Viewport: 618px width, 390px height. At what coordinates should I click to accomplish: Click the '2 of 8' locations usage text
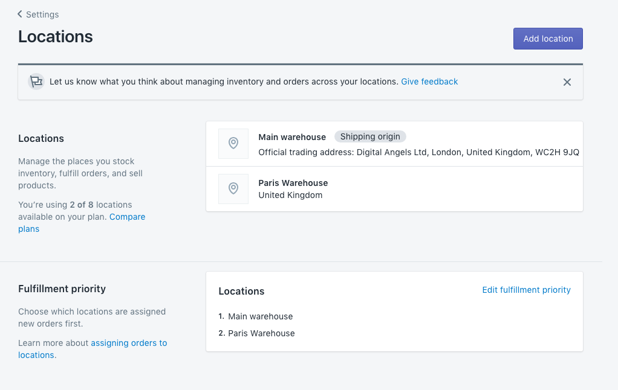[82, 205]
